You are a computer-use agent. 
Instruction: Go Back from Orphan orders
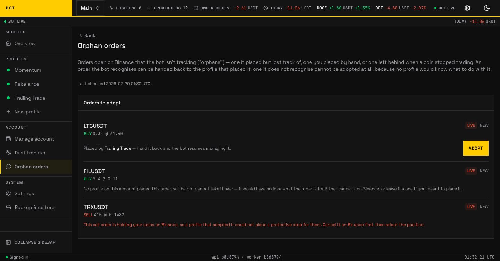point(87,35)
